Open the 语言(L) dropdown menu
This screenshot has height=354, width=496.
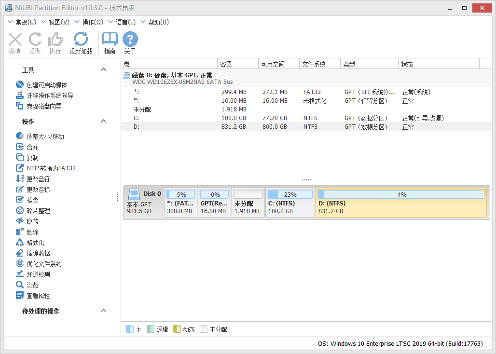coord(126,22)
